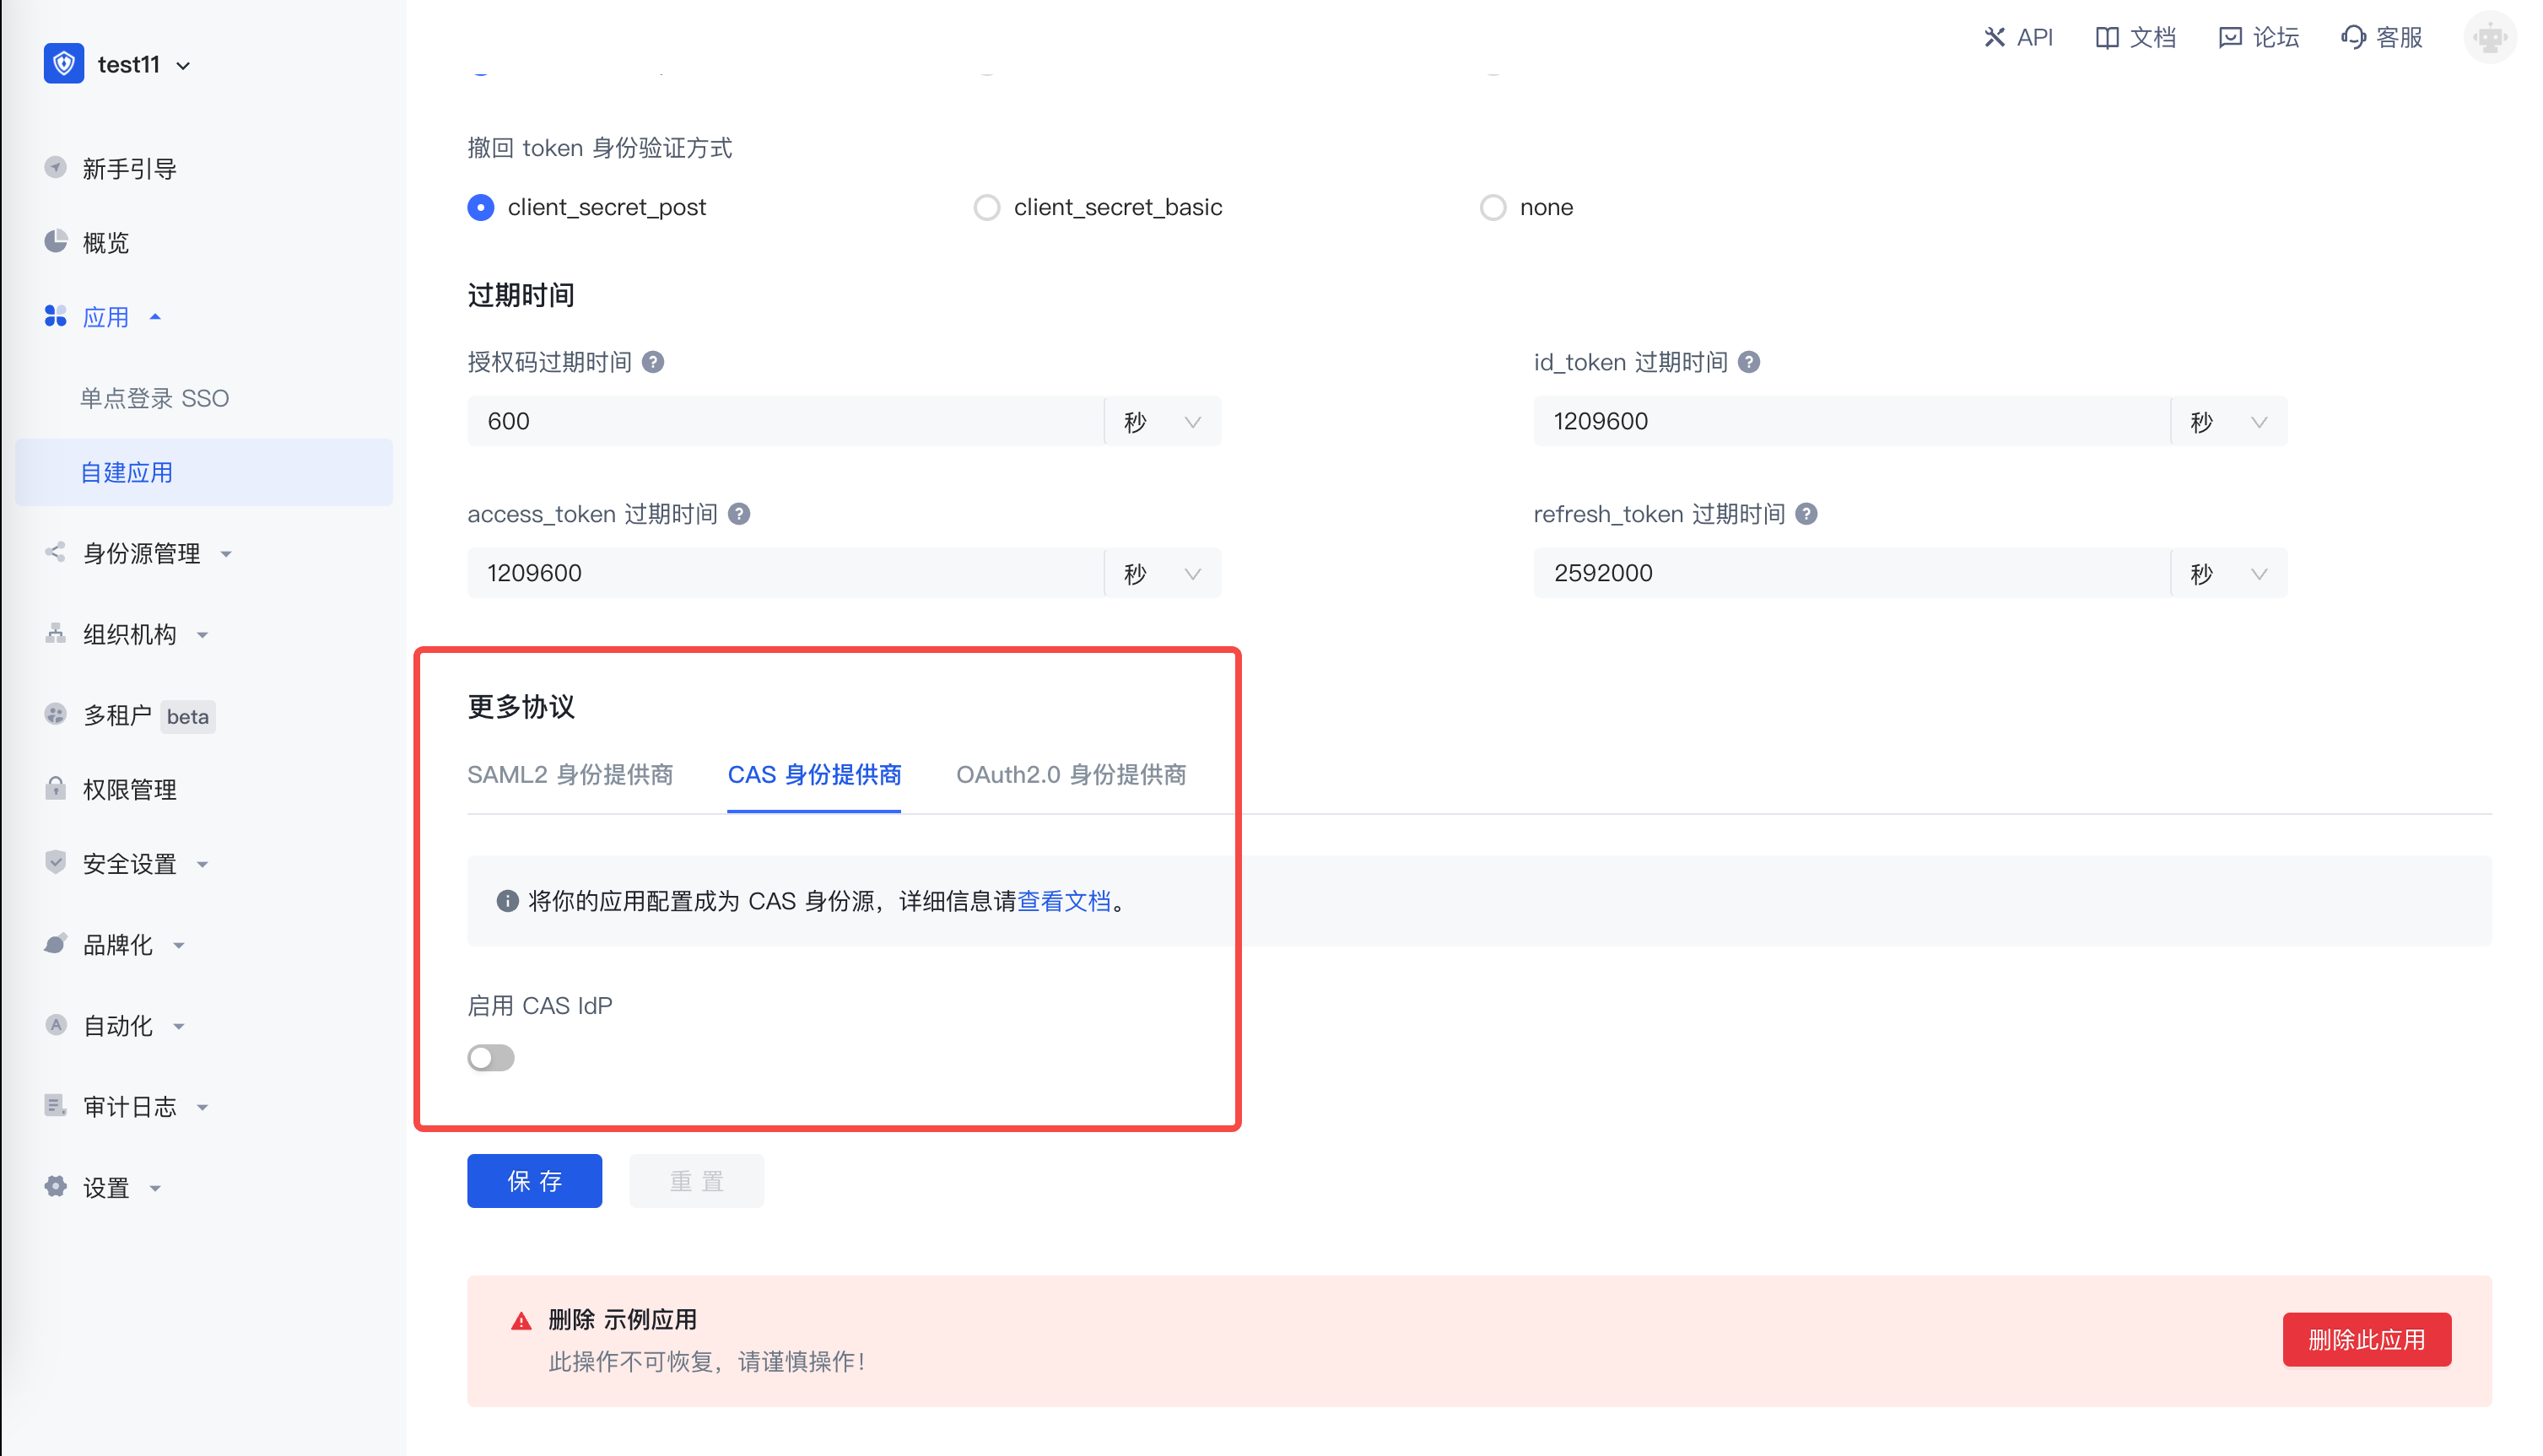The width and height of the screenshot is (2543, 1456).
Task: Click the help icon beside 授权码过期时间
Action: pyautogui.click(x=654, y=362)
